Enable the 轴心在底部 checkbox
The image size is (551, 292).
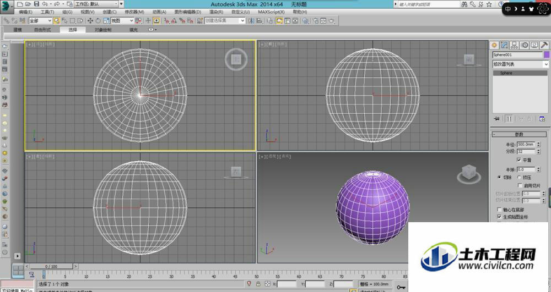click(499, 210)
